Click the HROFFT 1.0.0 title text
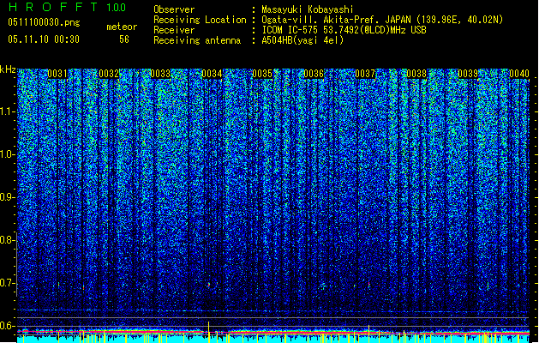This screenshot has width=539, height=343. pyautogui.click(x=68, y=7)
